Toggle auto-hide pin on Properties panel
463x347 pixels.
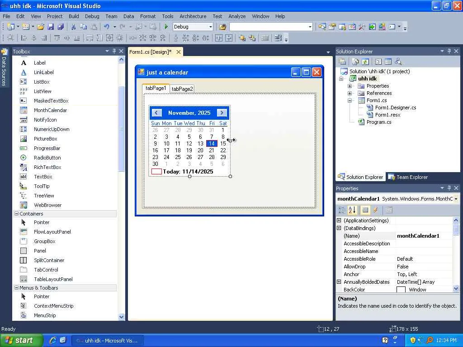tap(449, 188)
